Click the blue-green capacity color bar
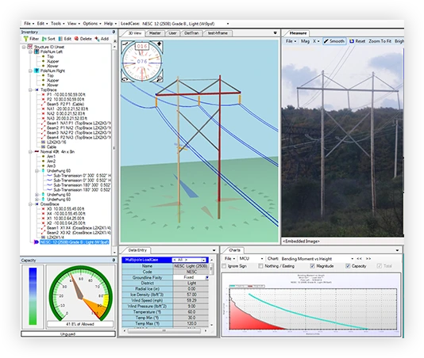Viewport: 424px width, 358px height. pos(33,296)
